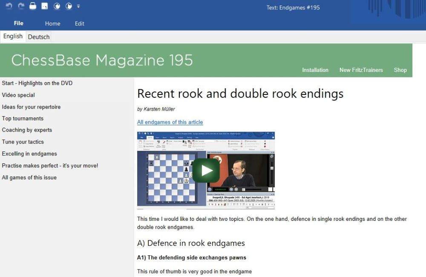Open 'Start - Highlights on the DVD'
Screen dimensions: 426x277
coord(37,83)
